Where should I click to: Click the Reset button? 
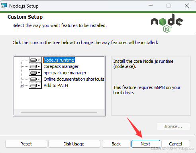26,144
